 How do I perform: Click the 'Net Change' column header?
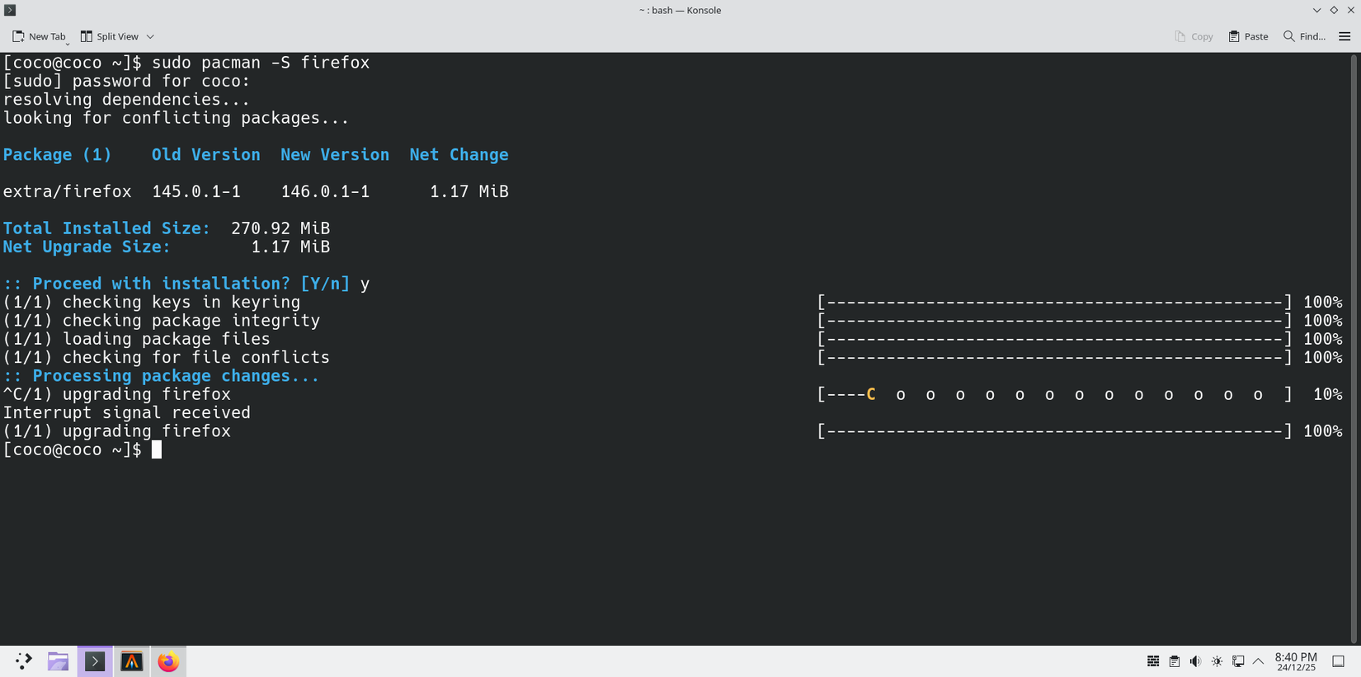pyautogui.click(x=459, y=155)
